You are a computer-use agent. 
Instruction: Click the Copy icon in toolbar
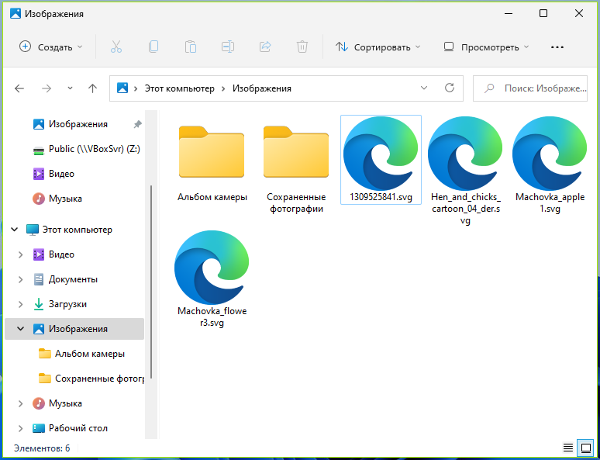click(153, 47)
